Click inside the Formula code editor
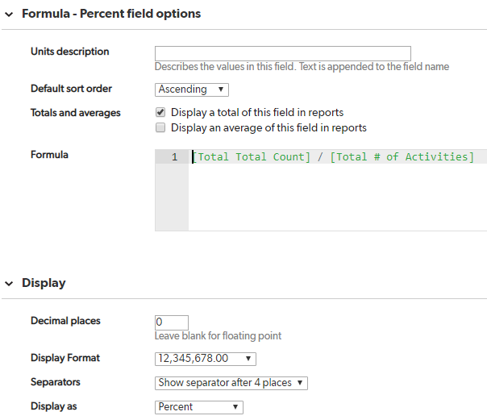The image size is (487, 420). click(337, 190)
